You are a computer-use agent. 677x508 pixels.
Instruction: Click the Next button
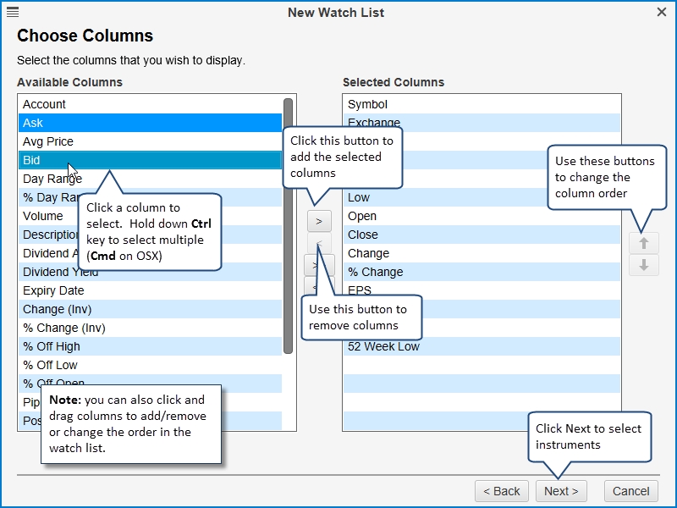[x=561, y=491]
